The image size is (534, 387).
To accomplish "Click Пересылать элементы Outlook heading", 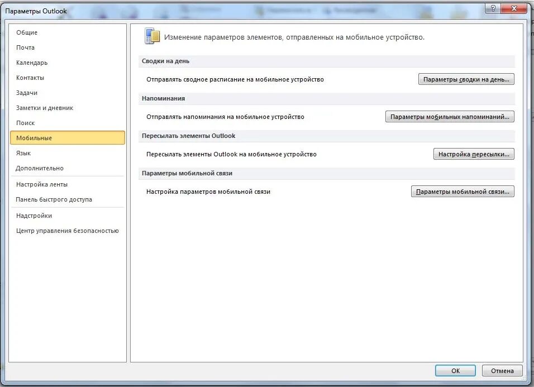I will (189, 136).
